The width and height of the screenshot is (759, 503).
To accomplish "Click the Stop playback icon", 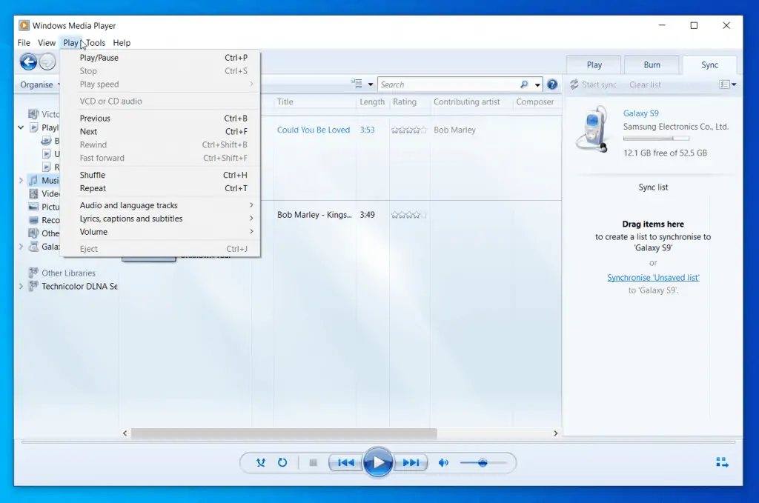I will point(313,462).
